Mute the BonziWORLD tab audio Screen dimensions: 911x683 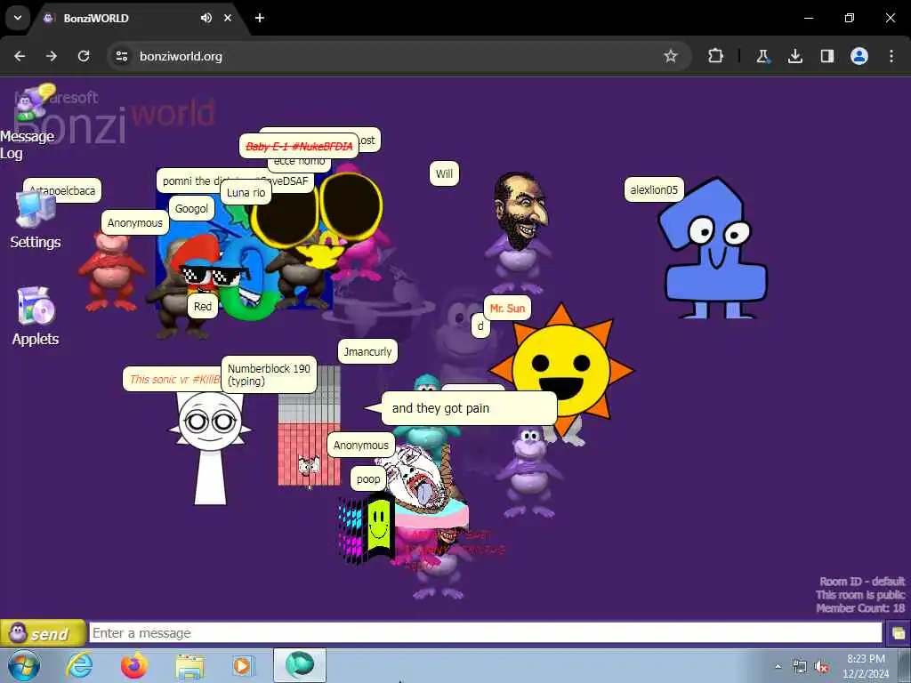[x=206, y=18]
